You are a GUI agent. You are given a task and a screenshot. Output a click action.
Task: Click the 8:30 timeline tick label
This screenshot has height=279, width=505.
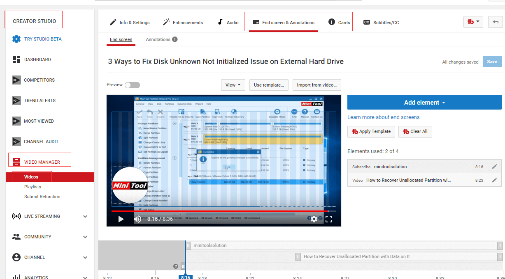(x=393, y=277)
